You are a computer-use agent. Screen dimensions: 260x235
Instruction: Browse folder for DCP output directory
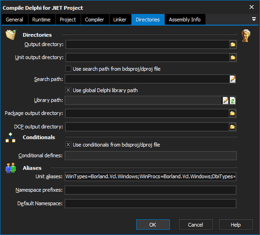pos(233,127)
